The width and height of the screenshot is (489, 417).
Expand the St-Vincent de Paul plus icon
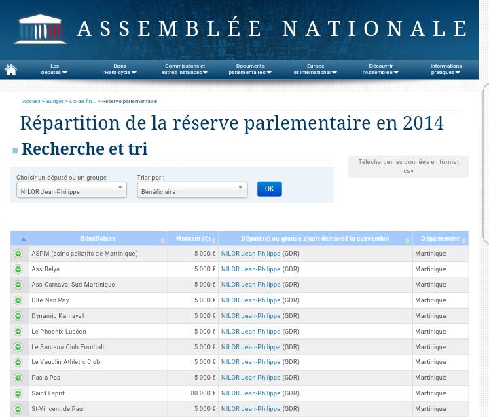pos(18,409)
